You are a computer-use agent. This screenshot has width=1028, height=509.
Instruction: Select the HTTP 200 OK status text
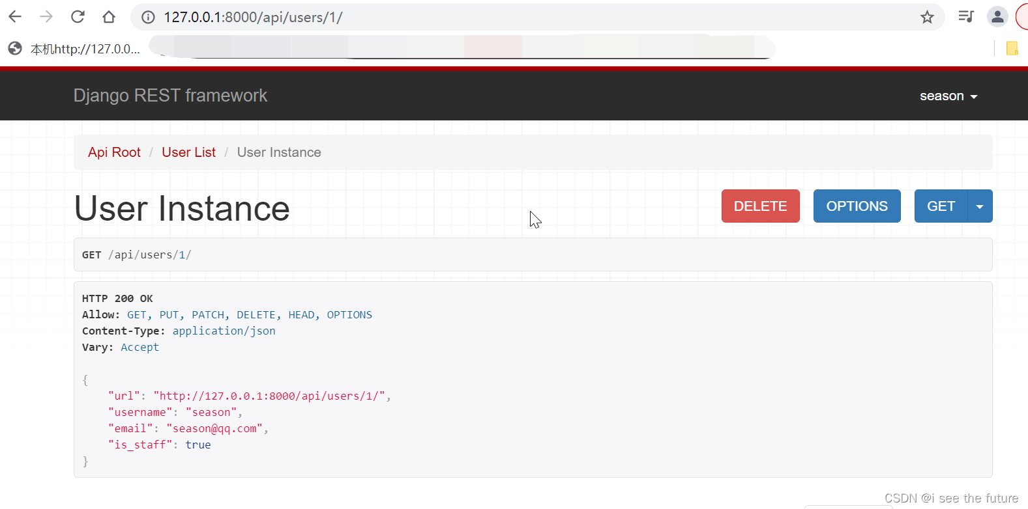pyautogui.click(x=117, y=298)
